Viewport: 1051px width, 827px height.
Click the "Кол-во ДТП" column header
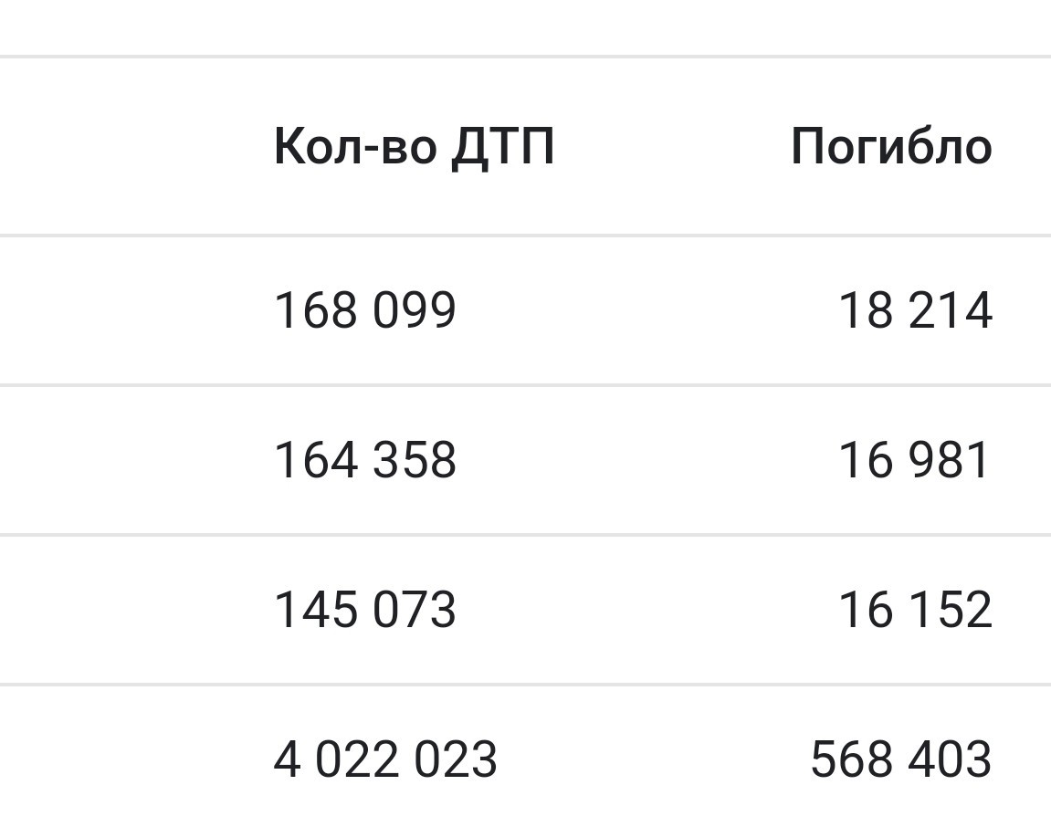pos(415,145)
